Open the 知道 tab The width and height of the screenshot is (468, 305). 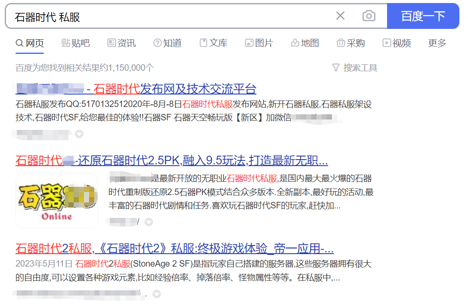(167, 43)
